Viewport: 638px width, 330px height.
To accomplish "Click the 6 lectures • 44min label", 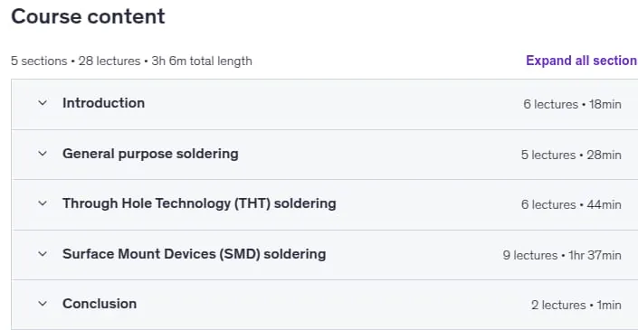I will coord(571,204).
